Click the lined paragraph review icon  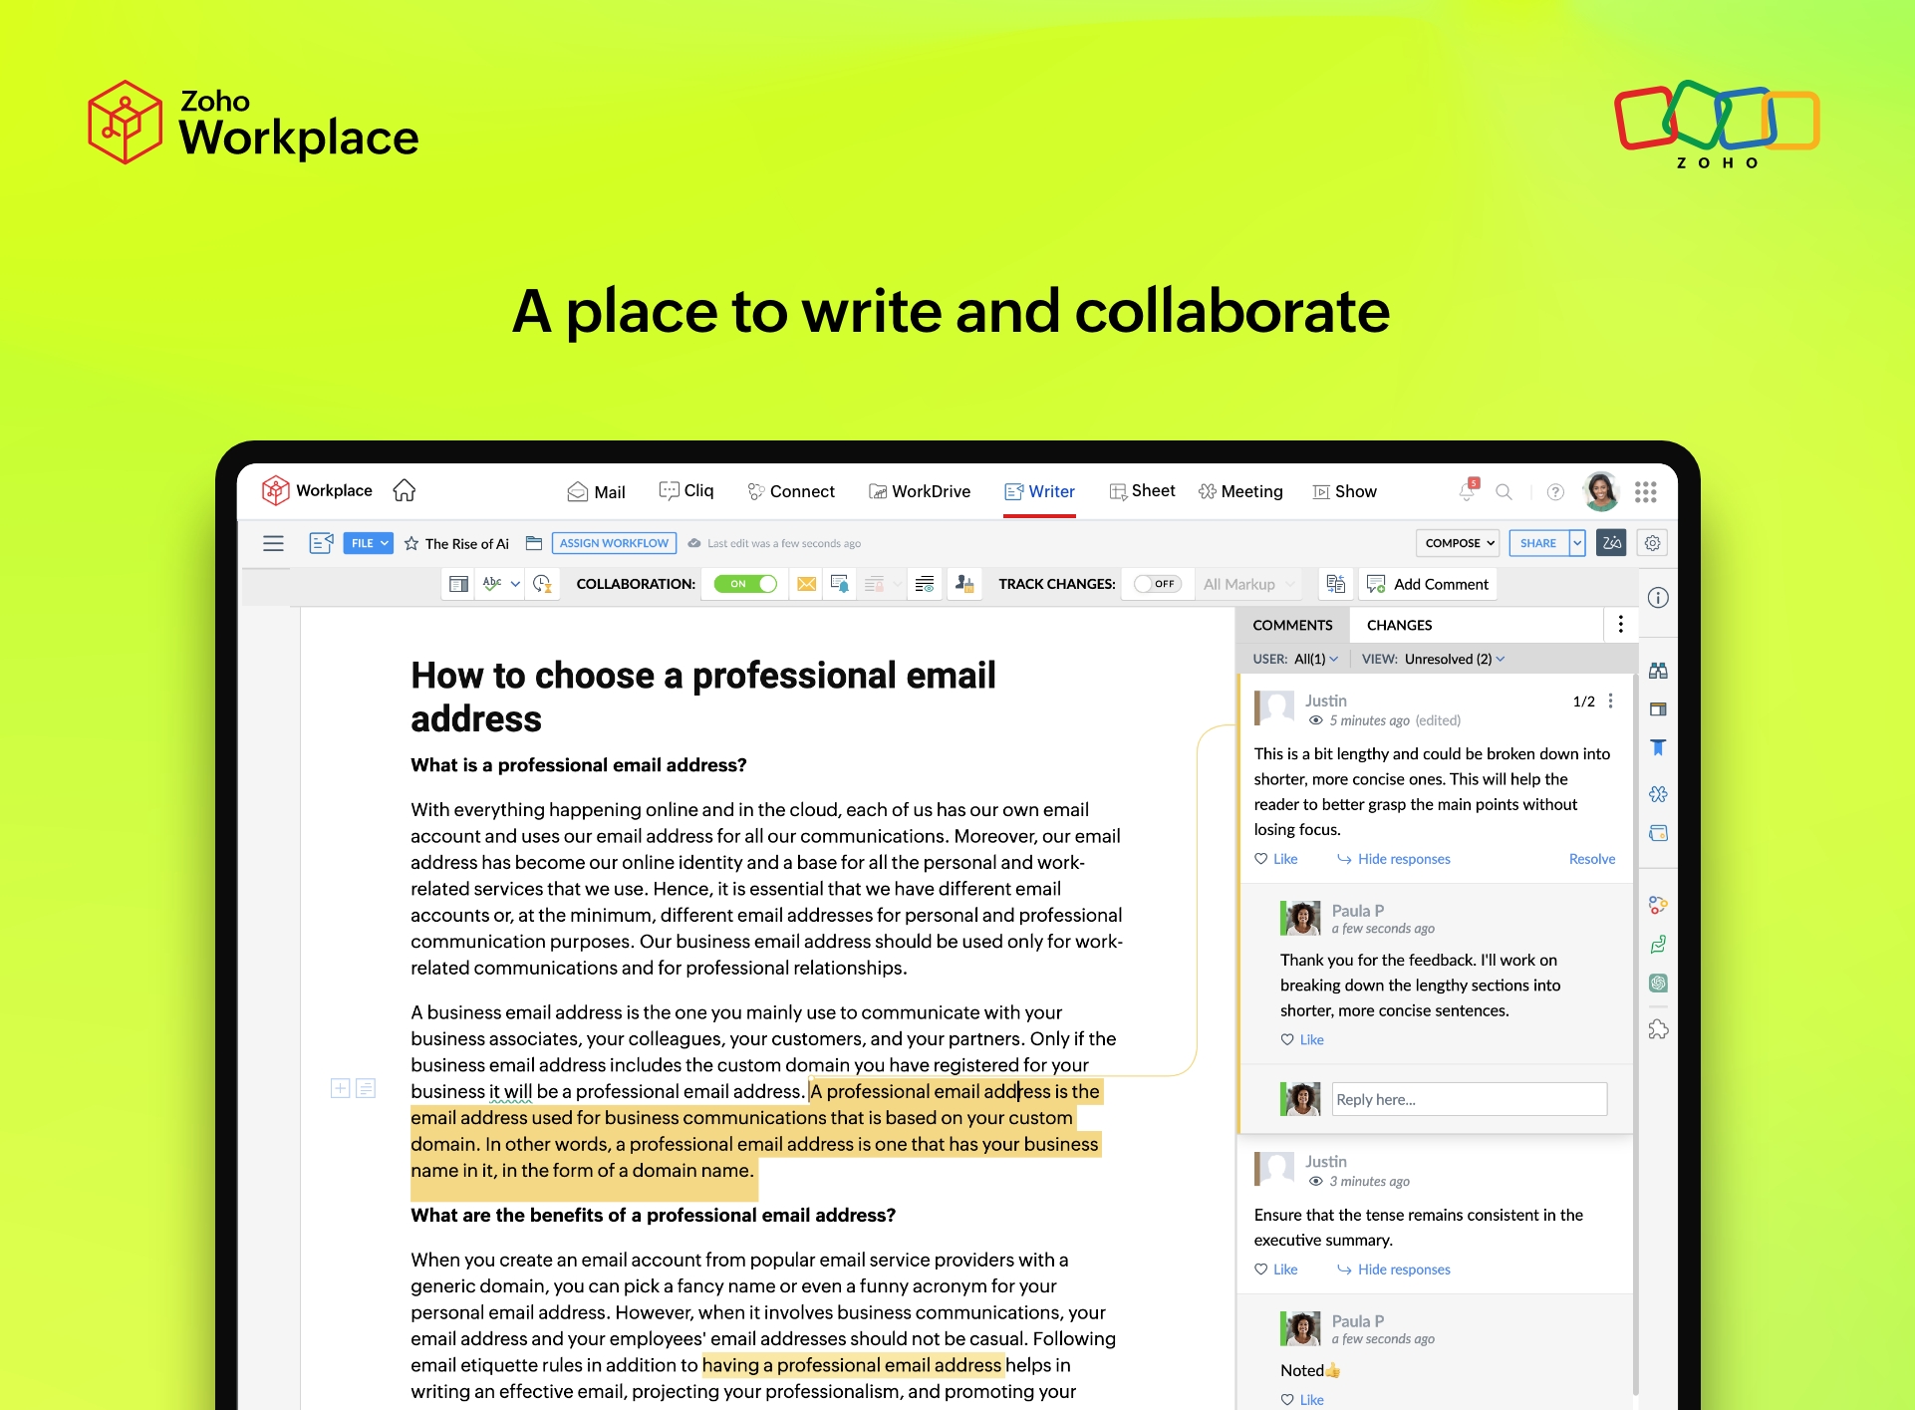coord(925,584)
